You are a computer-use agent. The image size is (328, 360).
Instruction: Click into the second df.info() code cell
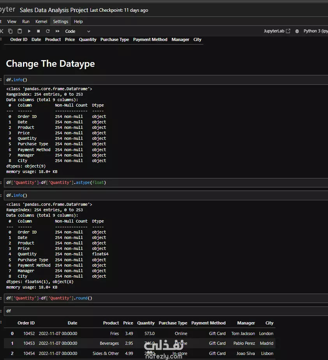pos(166,195)
